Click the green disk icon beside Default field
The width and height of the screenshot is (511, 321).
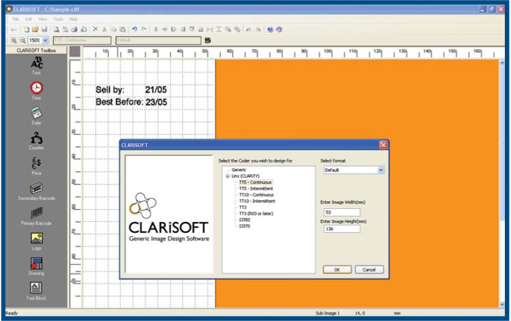[208, 40]
